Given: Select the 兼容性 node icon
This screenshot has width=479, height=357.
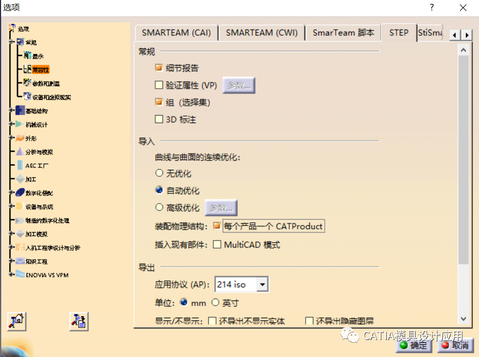Looking at the screenshot, I should coord(27,69).
